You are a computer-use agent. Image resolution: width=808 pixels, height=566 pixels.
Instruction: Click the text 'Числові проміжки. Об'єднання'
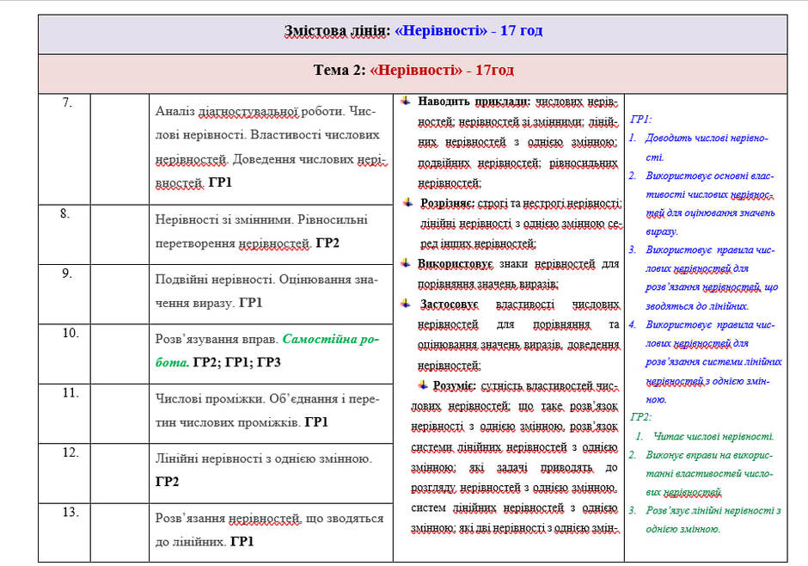[245, 399]
